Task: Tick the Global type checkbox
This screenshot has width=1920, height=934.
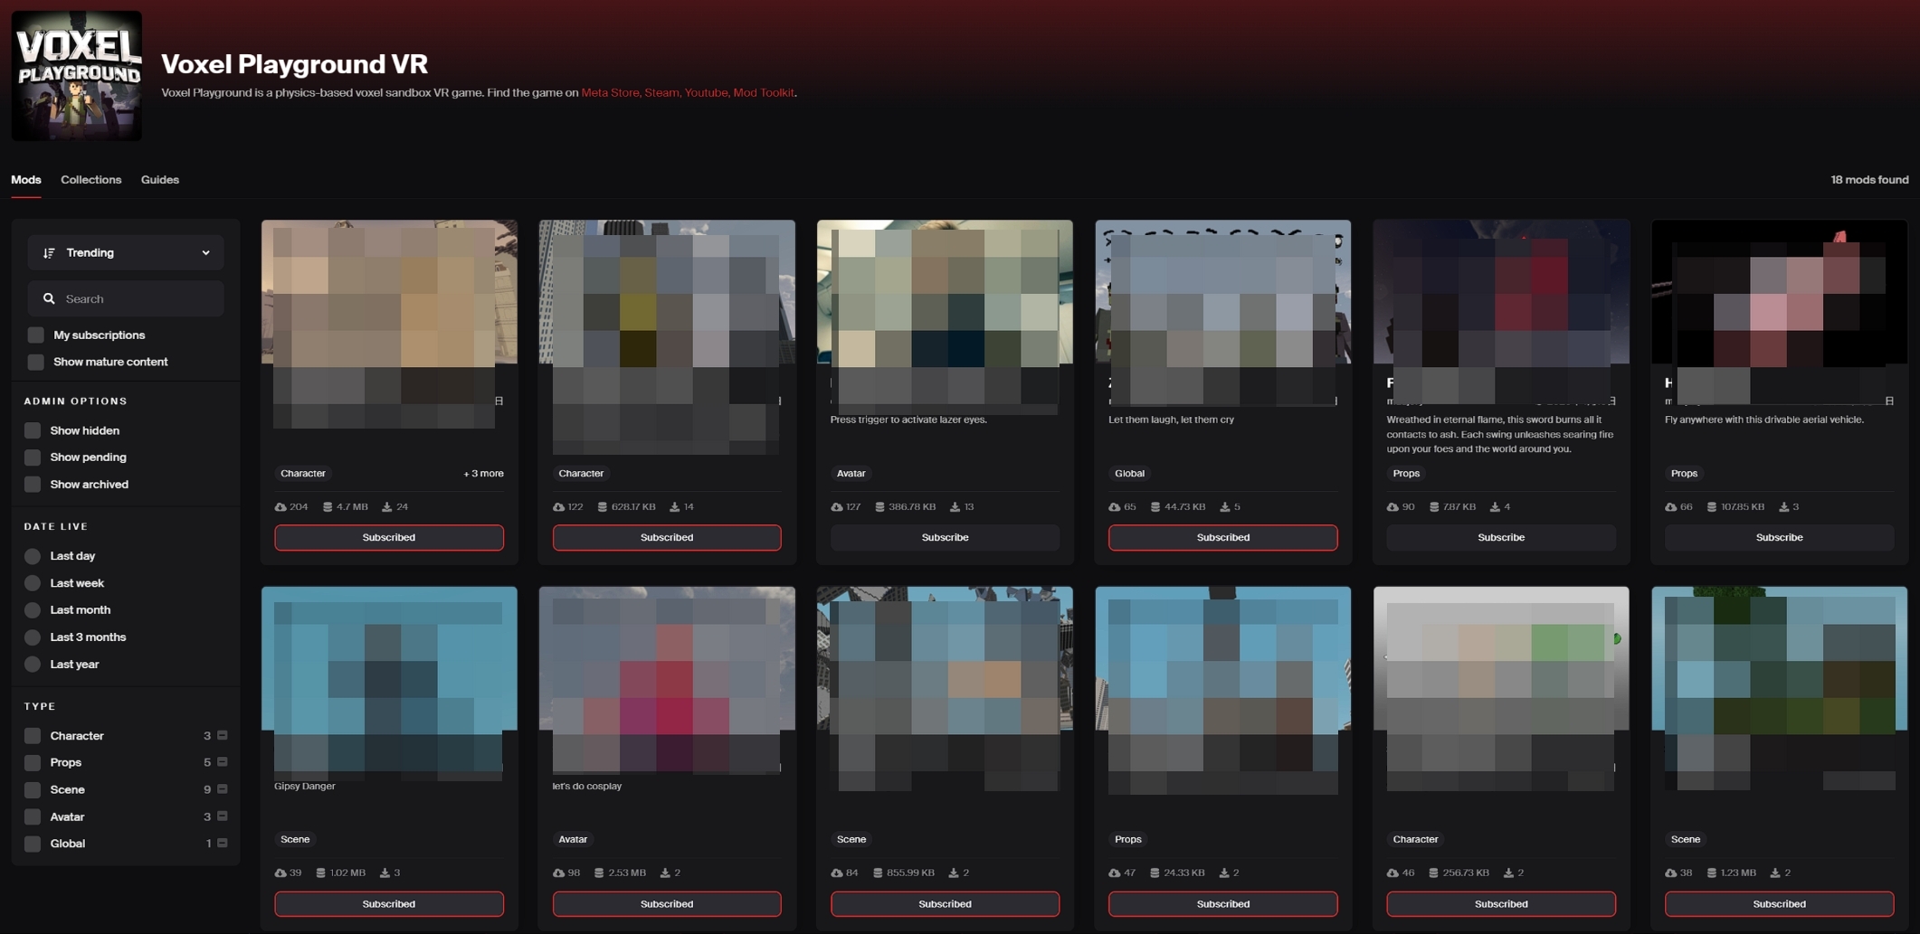Action: (33, 844)
